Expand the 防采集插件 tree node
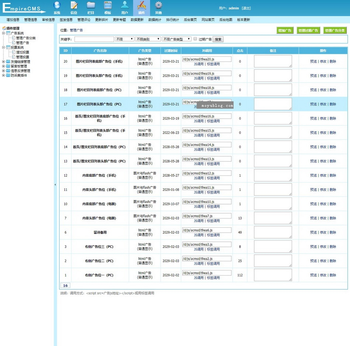This screenshot has width=350, height=346. click(x=3, y=76)
